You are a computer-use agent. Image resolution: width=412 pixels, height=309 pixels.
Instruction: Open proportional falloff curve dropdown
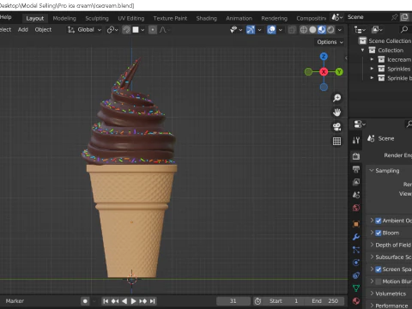[x=164, y=30]
